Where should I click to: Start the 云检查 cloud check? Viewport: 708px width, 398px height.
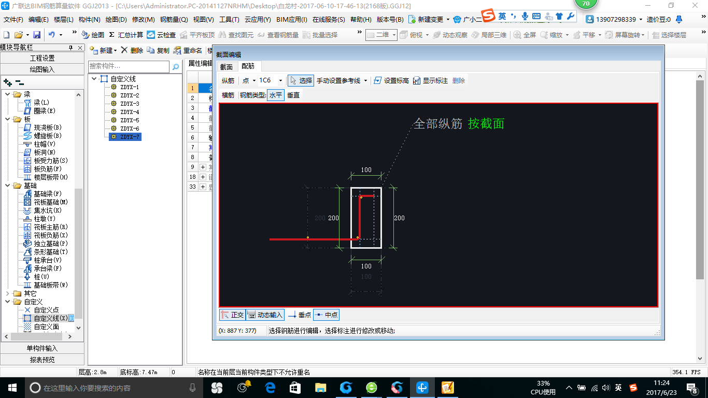(161, 35)
